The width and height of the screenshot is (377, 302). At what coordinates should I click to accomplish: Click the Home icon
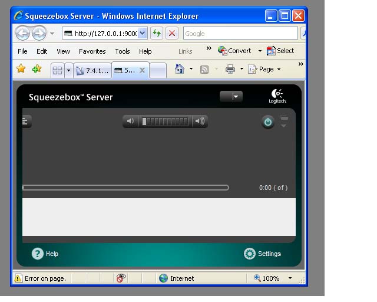(x=179, y=69)
